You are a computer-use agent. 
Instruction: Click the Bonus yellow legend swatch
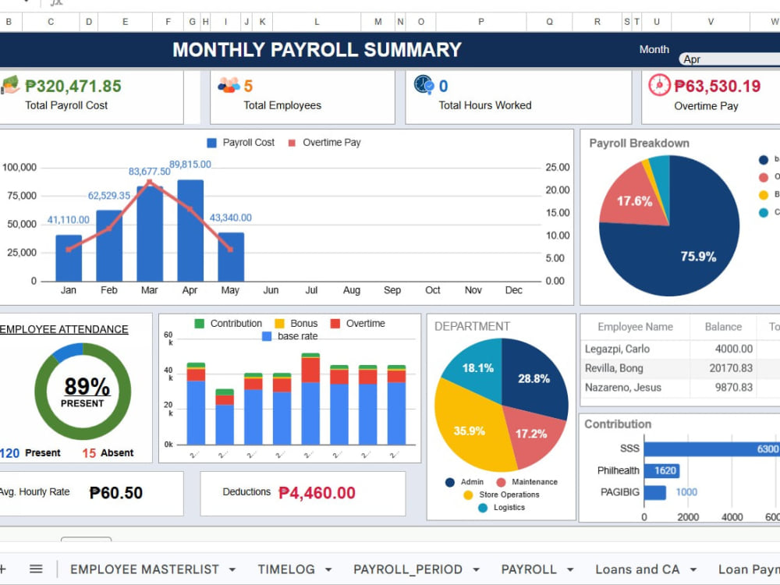pos(279,324)
